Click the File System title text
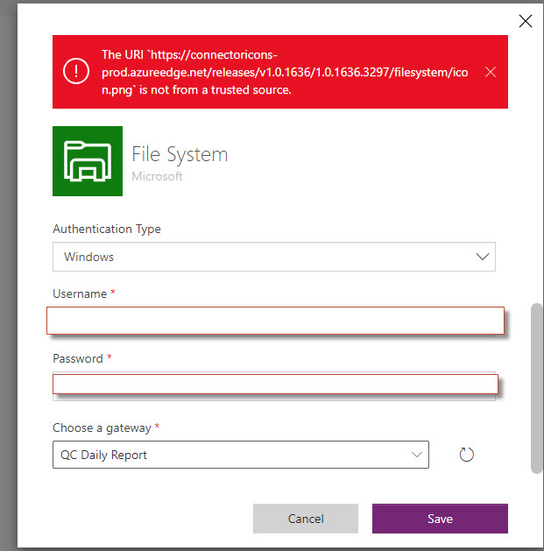The height and width of the screenshot is (551, 544). [180, 154]
